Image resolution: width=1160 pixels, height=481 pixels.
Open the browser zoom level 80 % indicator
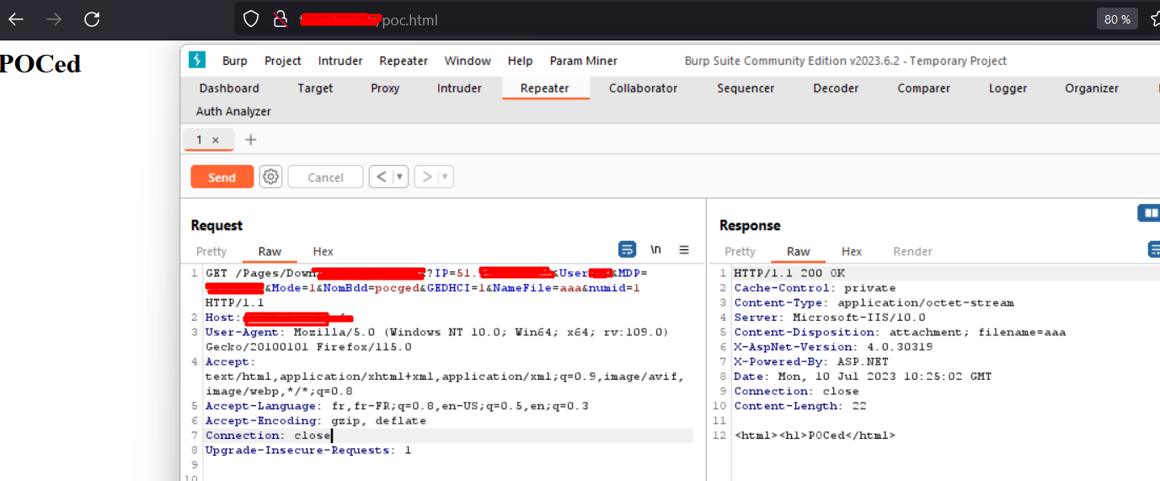pyautogui.click(x=1117, y=19)
